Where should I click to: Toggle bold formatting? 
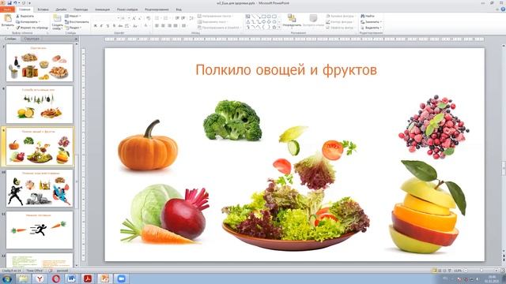coord(96,26)
